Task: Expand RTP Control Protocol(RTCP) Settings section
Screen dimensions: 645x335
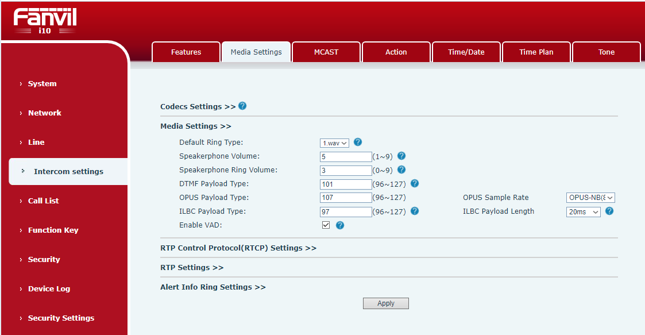Action: (238, 248)
